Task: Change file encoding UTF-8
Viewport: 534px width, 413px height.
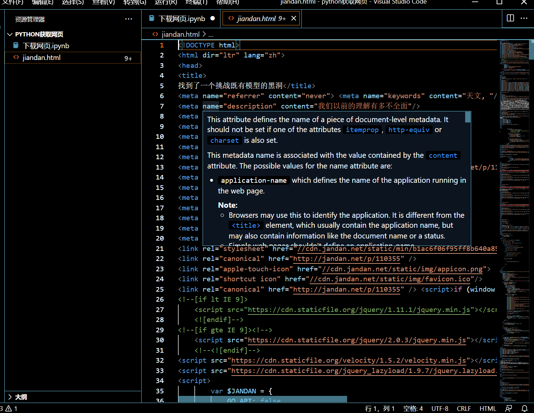Action: 440,409
